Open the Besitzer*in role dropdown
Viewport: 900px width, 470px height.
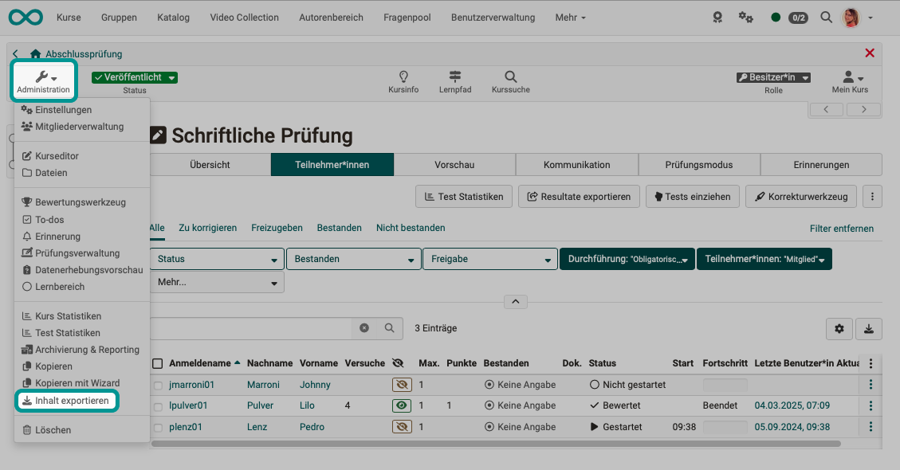(772, 76)
